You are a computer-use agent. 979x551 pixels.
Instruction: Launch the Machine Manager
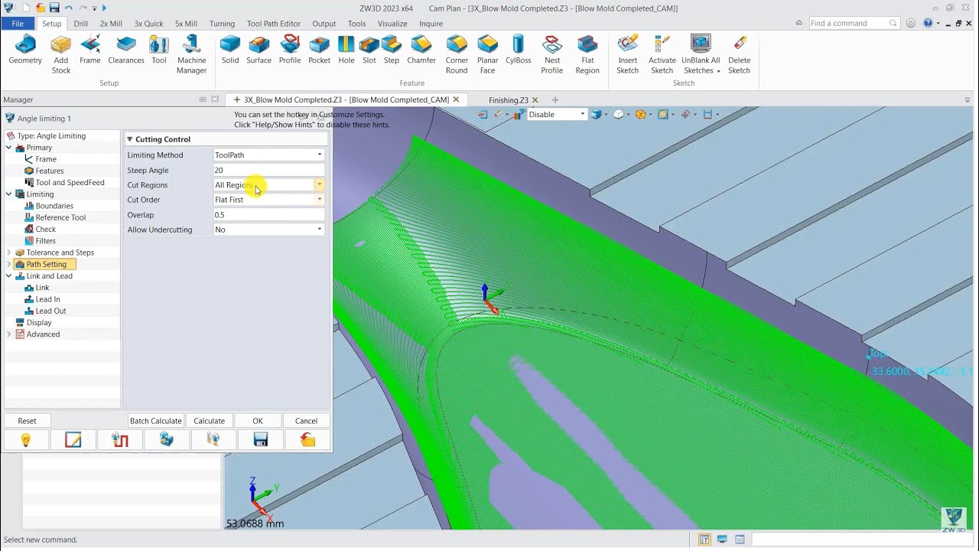(191, 54)
